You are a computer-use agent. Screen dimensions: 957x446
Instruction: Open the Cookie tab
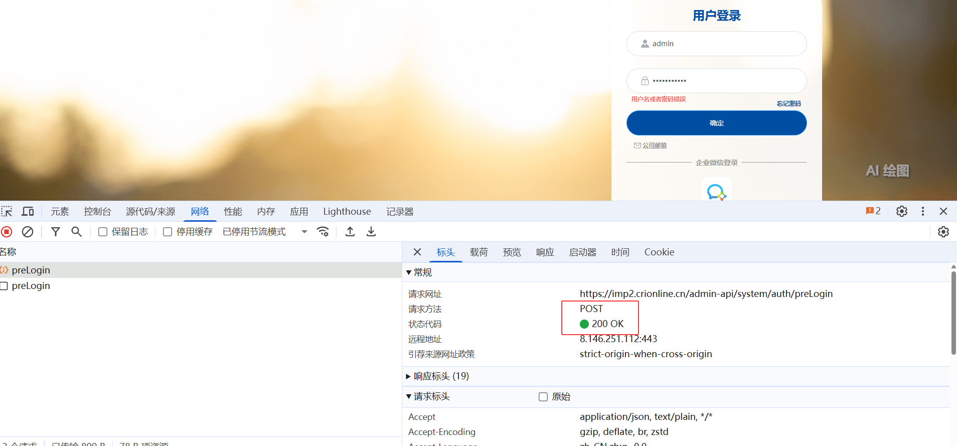(659, 252)
